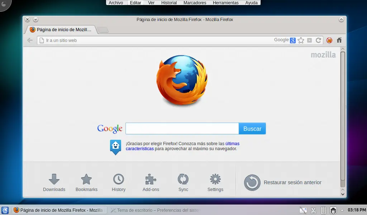Open the Add-ons puzzle piece shortcut
The height and width of the screenshot is (215, 367).
(x=151, y=179)
